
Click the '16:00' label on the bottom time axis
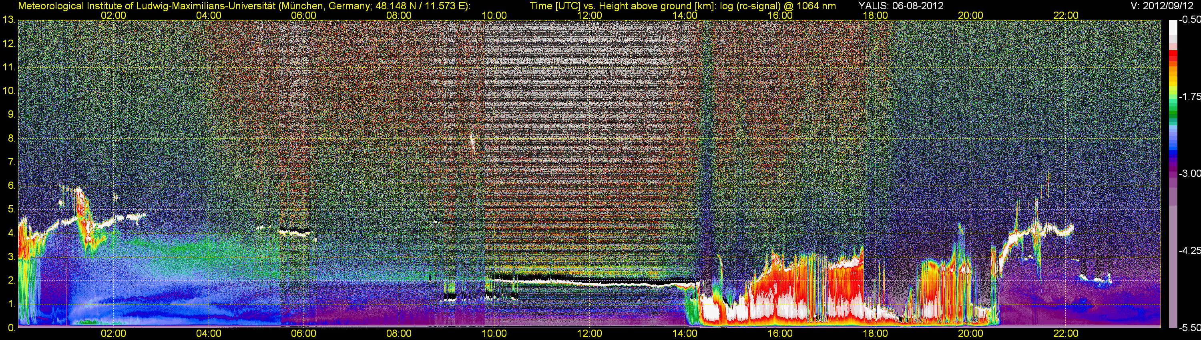tap(780, 334)
